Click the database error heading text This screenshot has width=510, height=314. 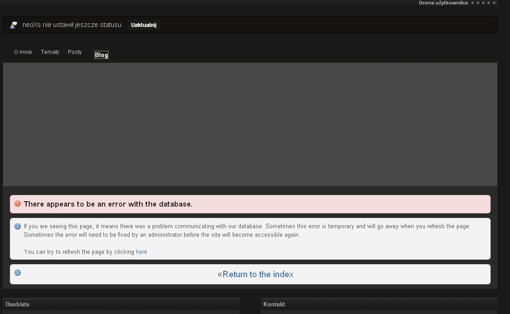[x=108, y=204]
